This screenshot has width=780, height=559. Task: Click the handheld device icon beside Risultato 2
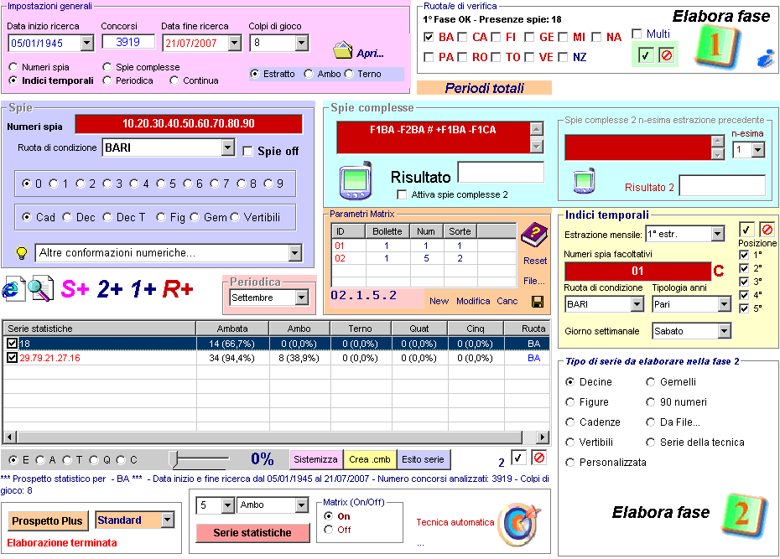point(584,181)
